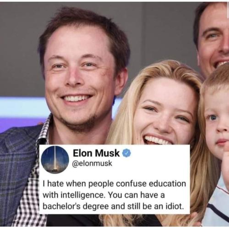The width and height of the screenshot is (229, 227).
Task: Open the @elonmusk handle link
Action: click(92, 163)
